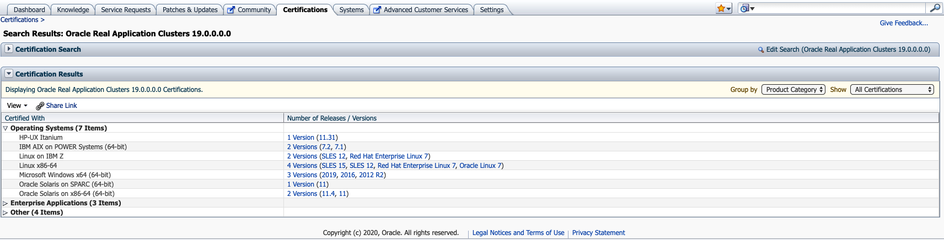The height and width of the screenshot is (240, 944).
Task: Open Solaris x86-64 2 Versions link
Action: (x=302, y=194)
